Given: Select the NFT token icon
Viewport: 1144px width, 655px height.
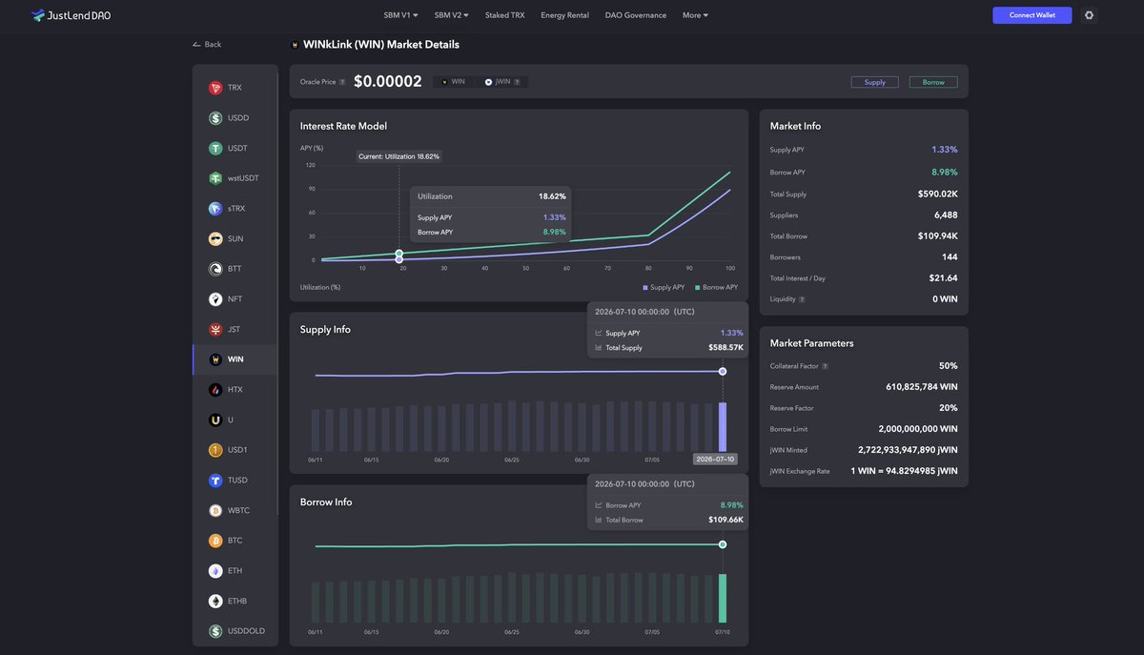Looking at the screenshot, I should coord(215,299).
